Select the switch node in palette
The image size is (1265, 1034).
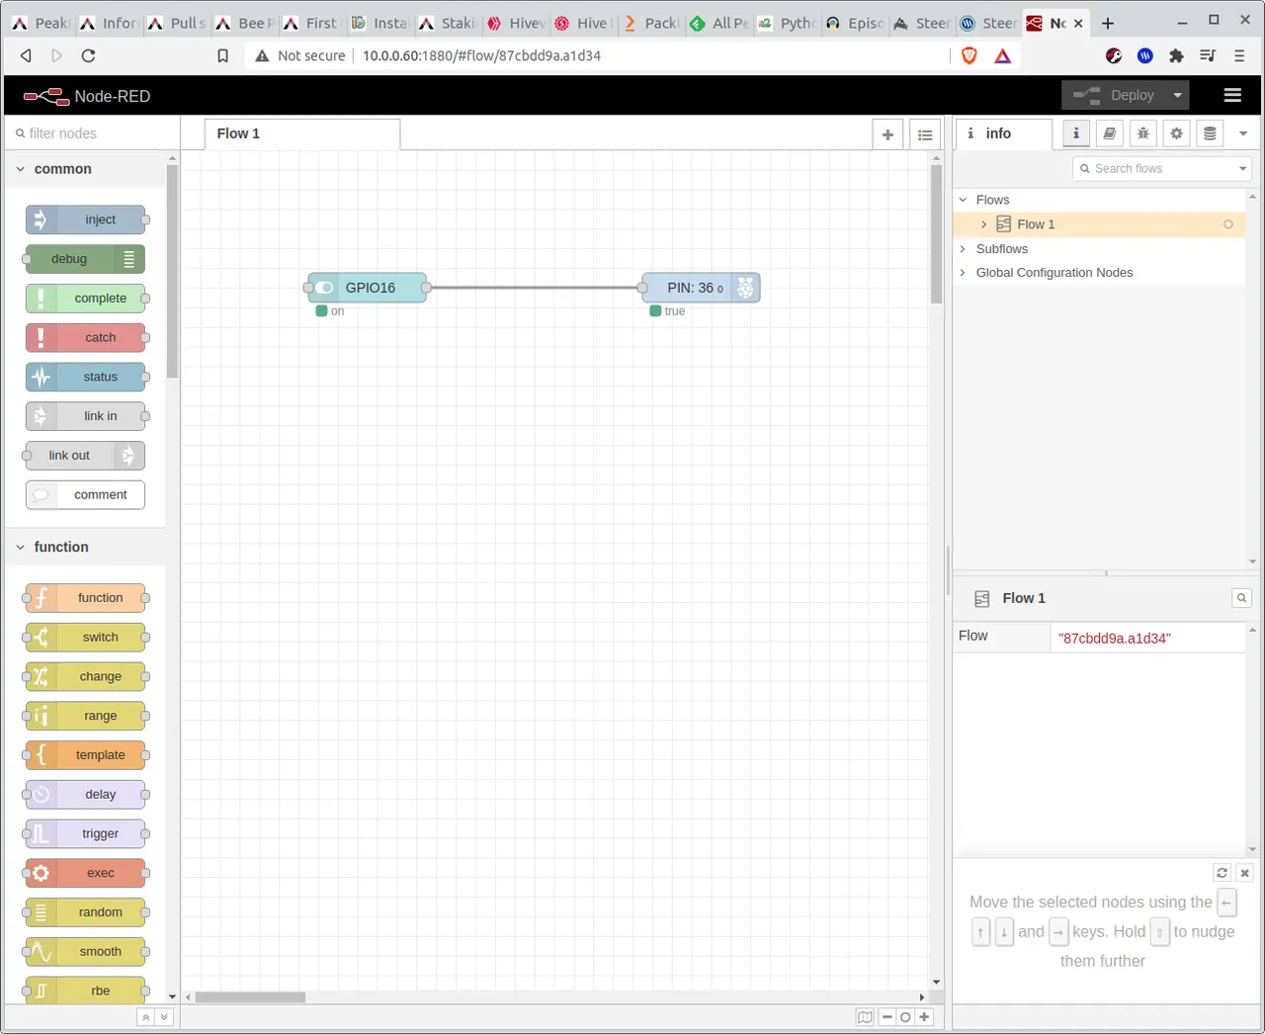click(86, 638)
